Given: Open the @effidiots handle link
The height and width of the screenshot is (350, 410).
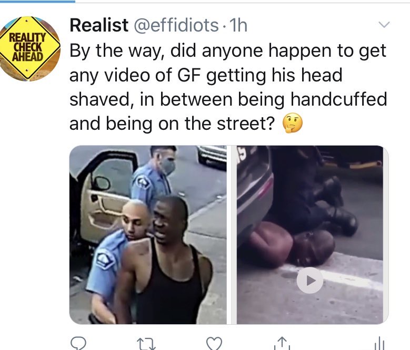Looking at the screenshot, I should click(176, 25).
